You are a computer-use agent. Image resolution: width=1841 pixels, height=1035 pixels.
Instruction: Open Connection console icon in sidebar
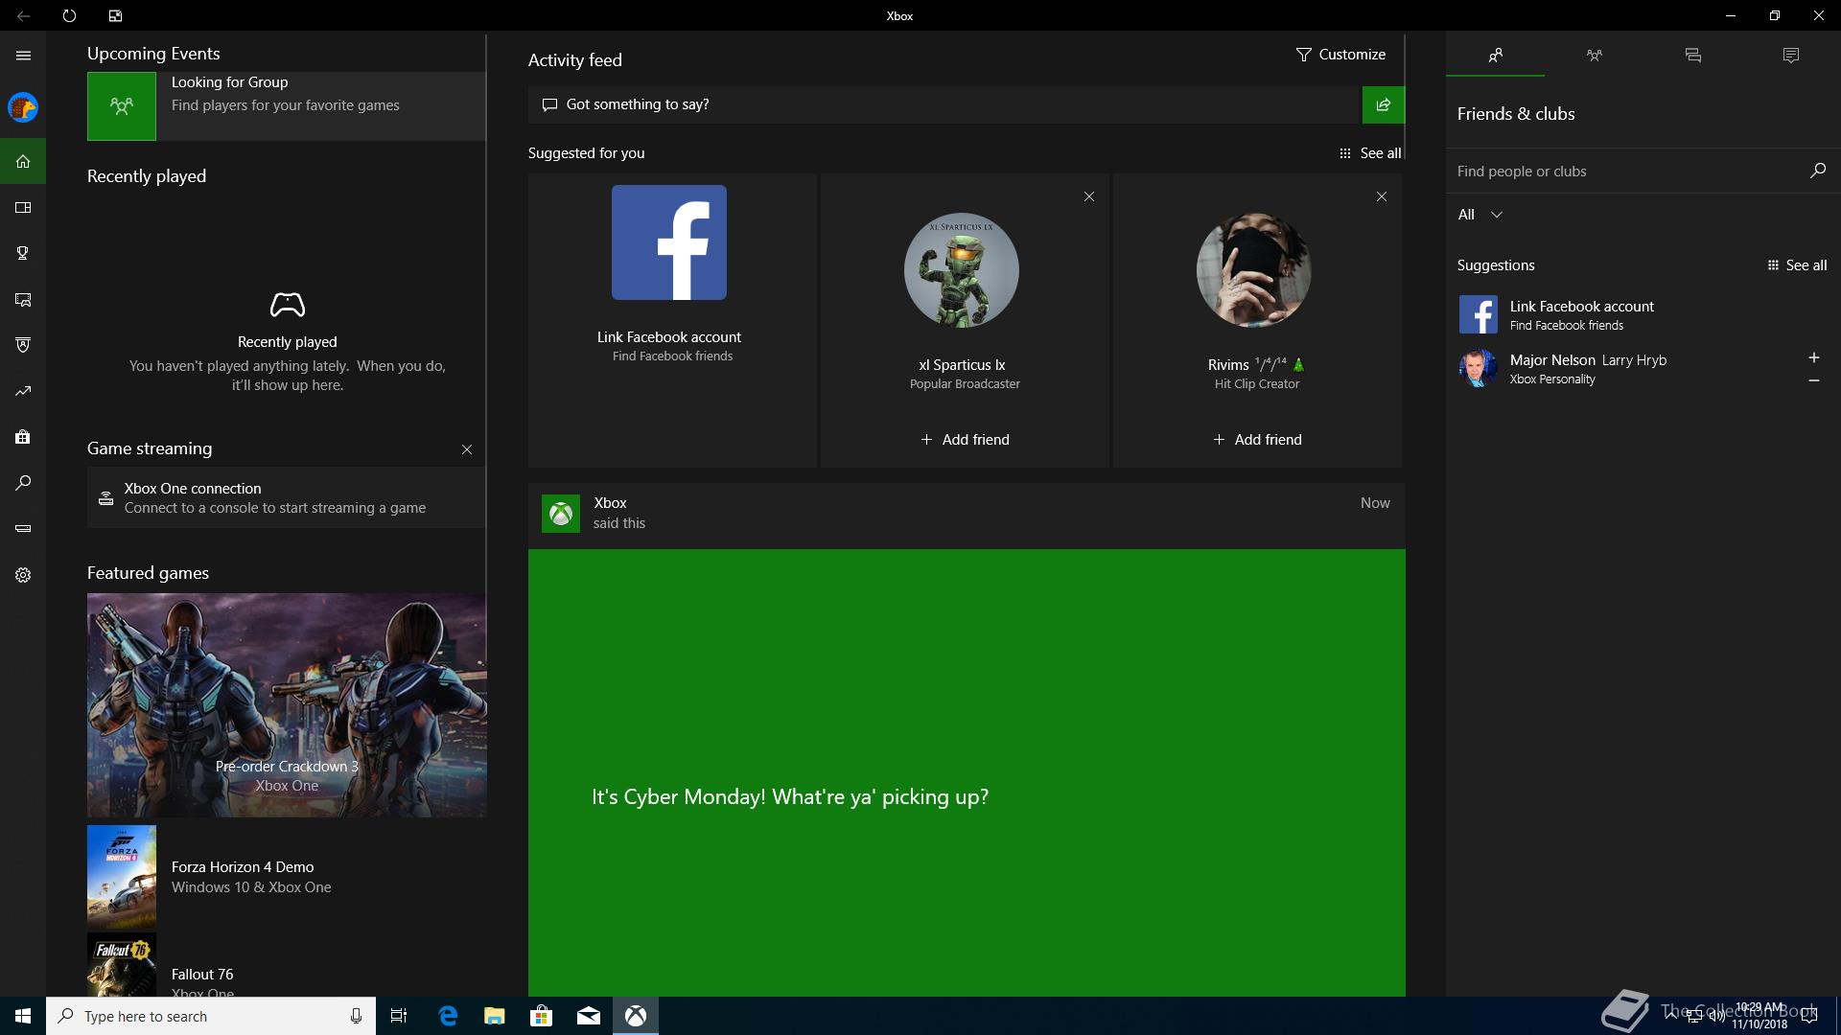click(23, 529)
